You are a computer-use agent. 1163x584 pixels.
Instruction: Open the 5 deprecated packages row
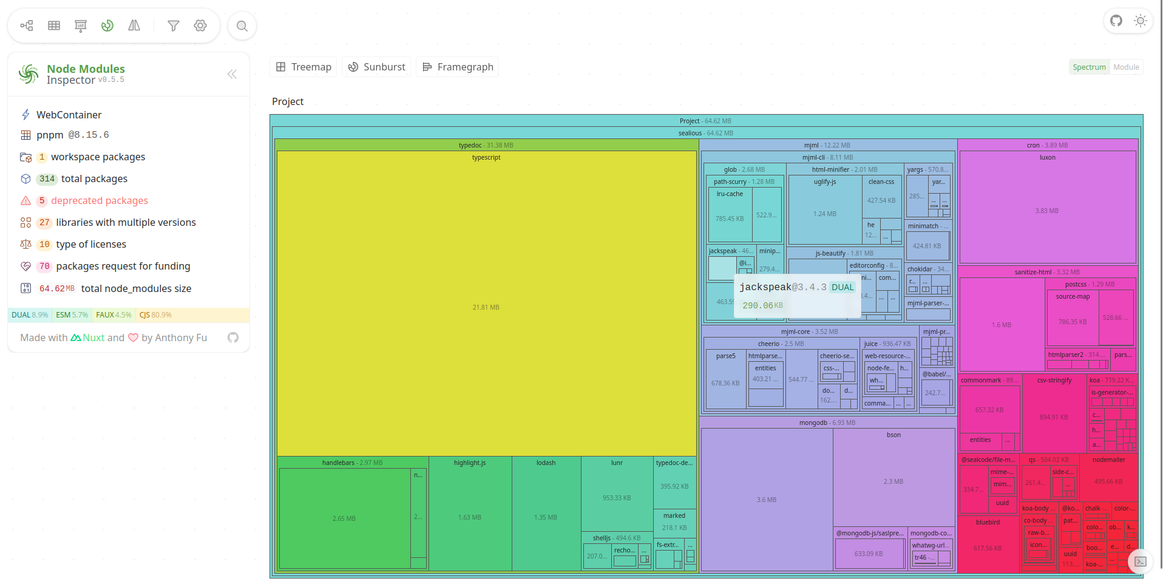coord(129,201)
